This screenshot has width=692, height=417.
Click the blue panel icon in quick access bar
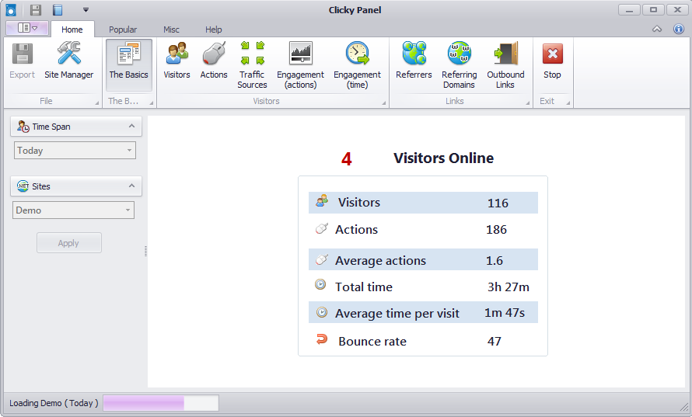coord(58,9)
